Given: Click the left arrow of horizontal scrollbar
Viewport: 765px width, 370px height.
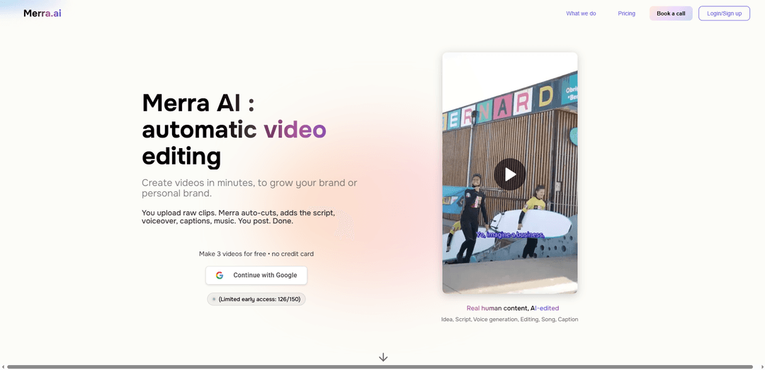Looking at the screenshot, I should (x=3, y=366).
